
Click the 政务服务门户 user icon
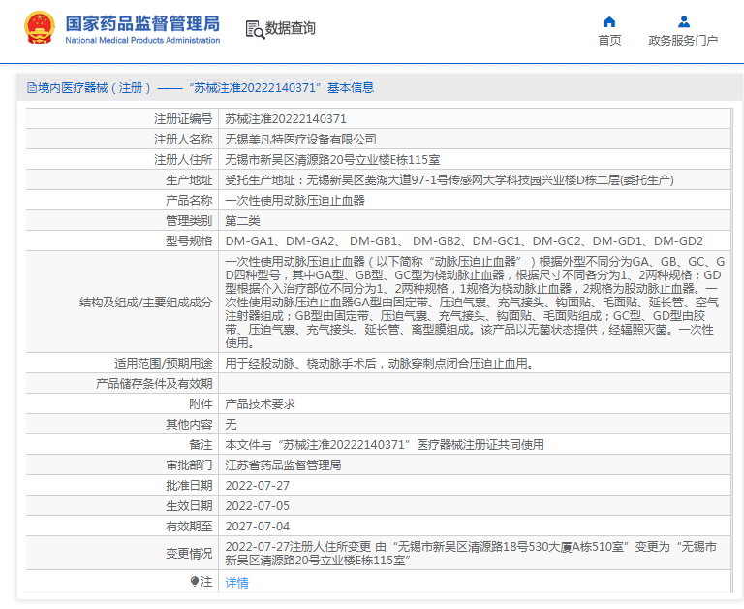pyautogui.click(x=683, y=22)
